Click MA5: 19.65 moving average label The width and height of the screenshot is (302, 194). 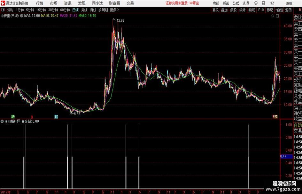(x=32, y=16)
